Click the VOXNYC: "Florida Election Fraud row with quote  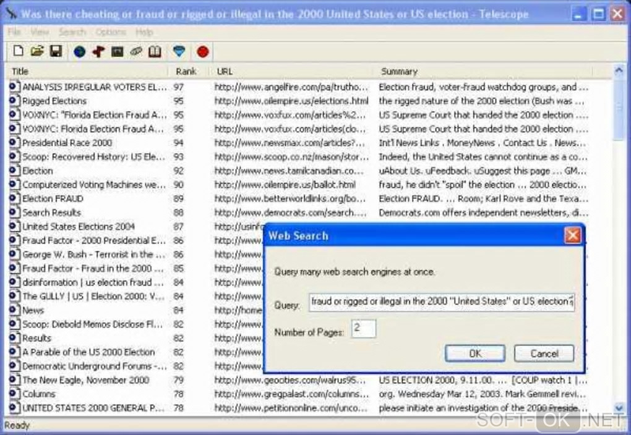(x=95, y=115)
